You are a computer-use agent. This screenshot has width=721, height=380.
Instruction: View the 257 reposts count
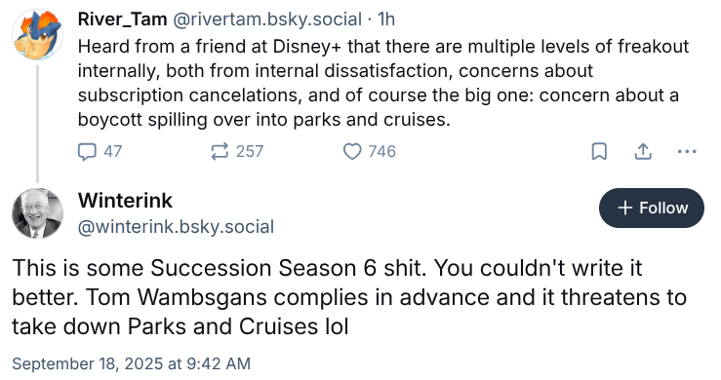pyautogui.click(x=250, y=152)
